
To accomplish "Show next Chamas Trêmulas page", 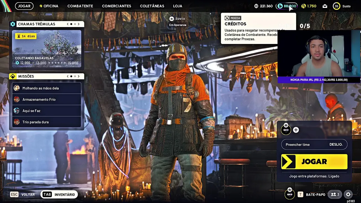I will 79,24.
